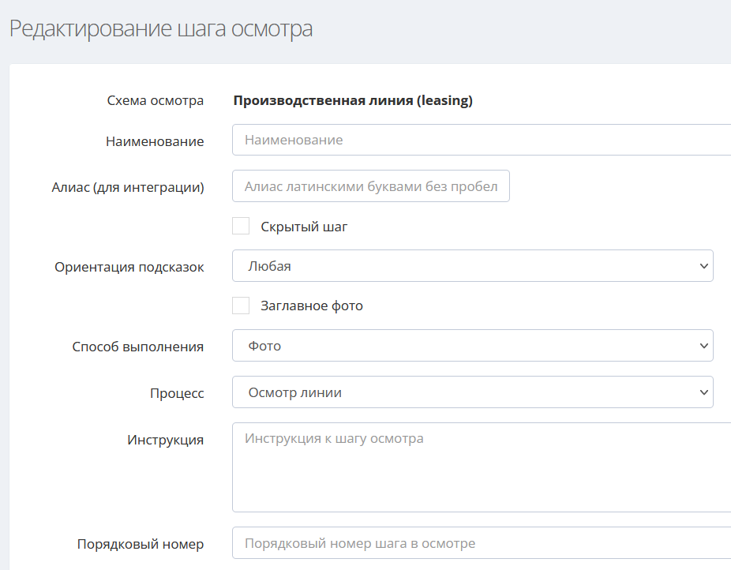Open the Процесс dropdown showing Осмотр линии
This screenshot has width=731, height=570.
(x=472, y=392)
